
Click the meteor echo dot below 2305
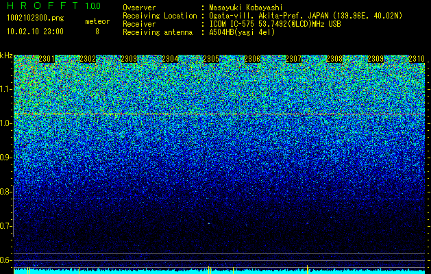209,223
